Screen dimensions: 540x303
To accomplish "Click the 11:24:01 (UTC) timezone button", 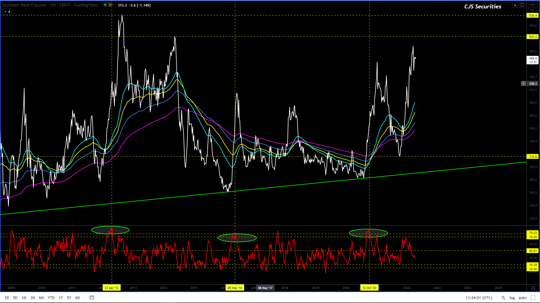I will [479, 298].
